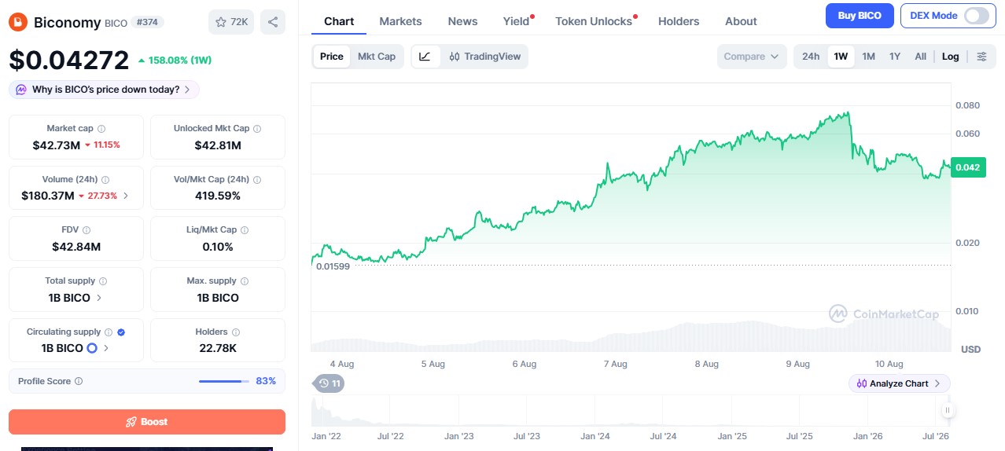Add BICO to watchlist via star 72K
The image size is (1005, 451).
click(231, 22)
